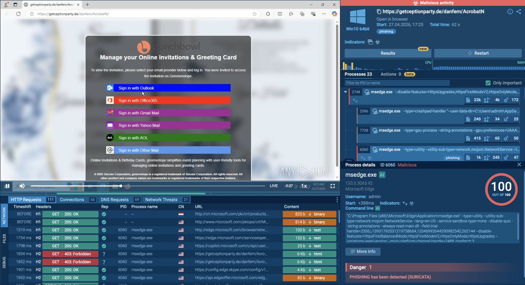Viewport: 525px width, 285px height.
Task: Open the NETWORK side tab
Action: tap(4, 215)
